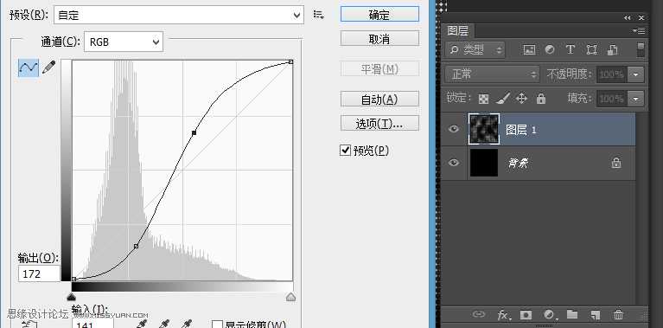This screenshot has width=663, height=328.
Task: Filter layers by smart object icon
Action: click(612, 49)
